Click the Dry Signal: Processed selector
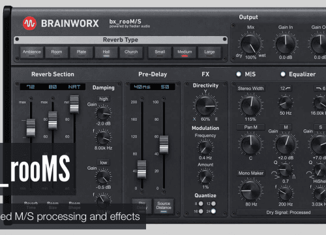 point(288,212)
